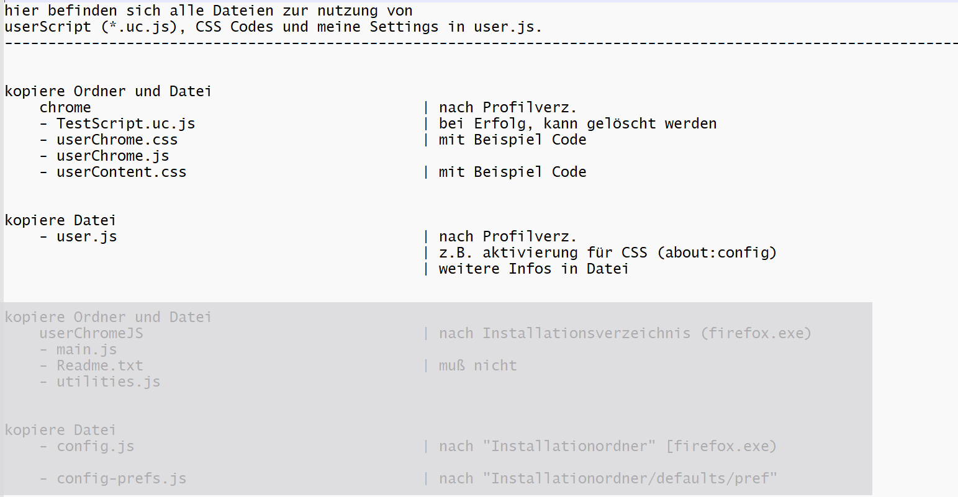Click the "chrome" folder name
Image resolution: width=958 pixels, height=497 pixels.
65,107
